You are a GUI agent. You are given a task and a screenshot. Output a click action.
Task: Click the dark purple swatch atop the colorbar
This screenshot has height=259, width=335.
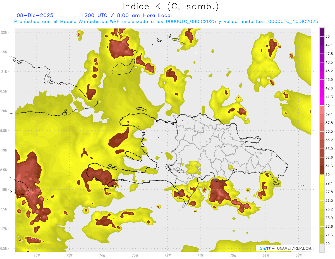(322, 32)
